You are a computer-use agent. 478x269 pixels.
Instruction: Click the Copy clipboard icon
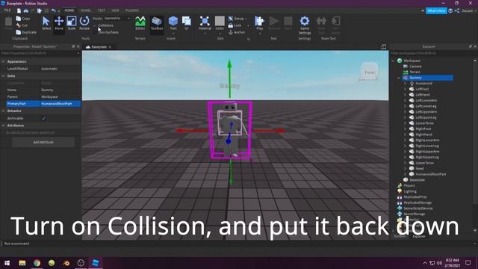(19, 19)
